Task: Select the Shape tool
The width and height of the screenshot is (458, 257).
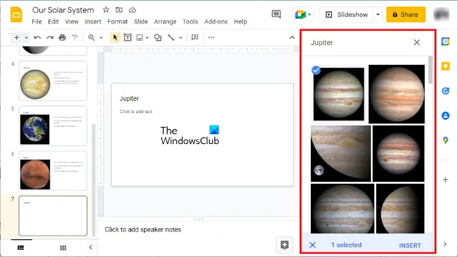Action: 158,37
